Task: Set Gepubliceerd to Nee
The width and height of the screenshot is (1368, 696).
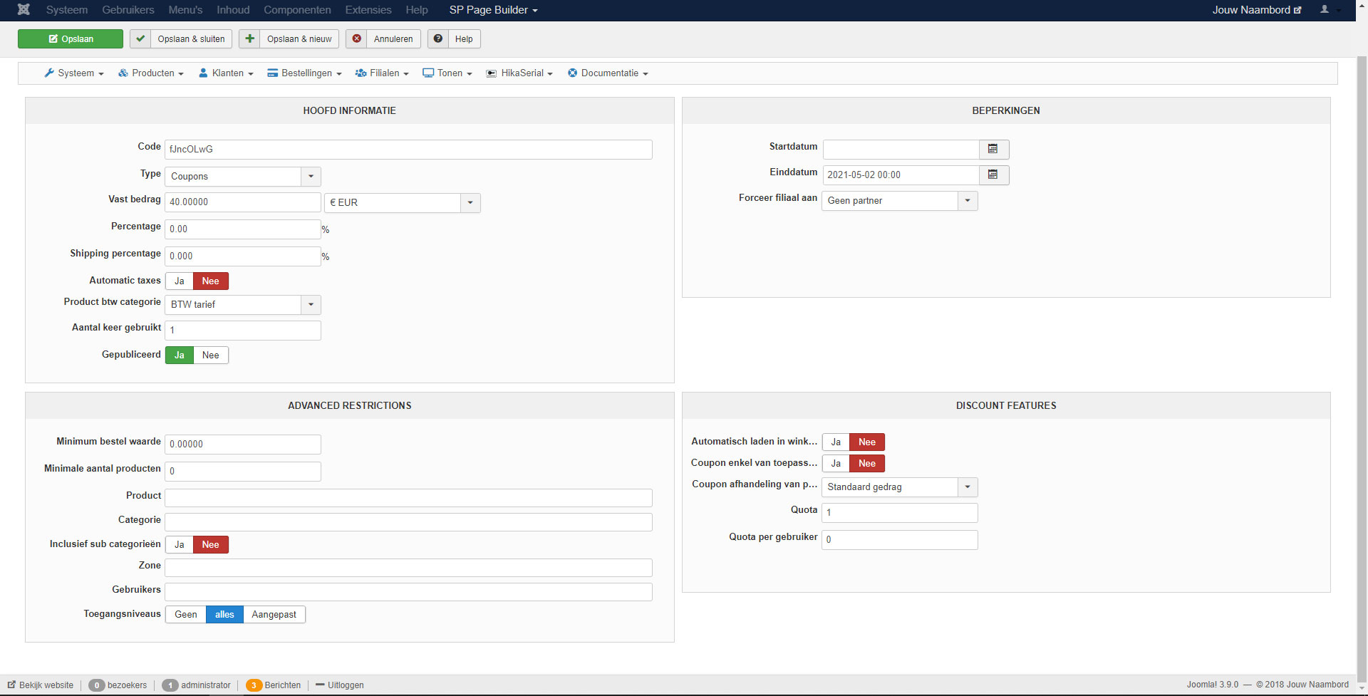Action: click(210, 355)
